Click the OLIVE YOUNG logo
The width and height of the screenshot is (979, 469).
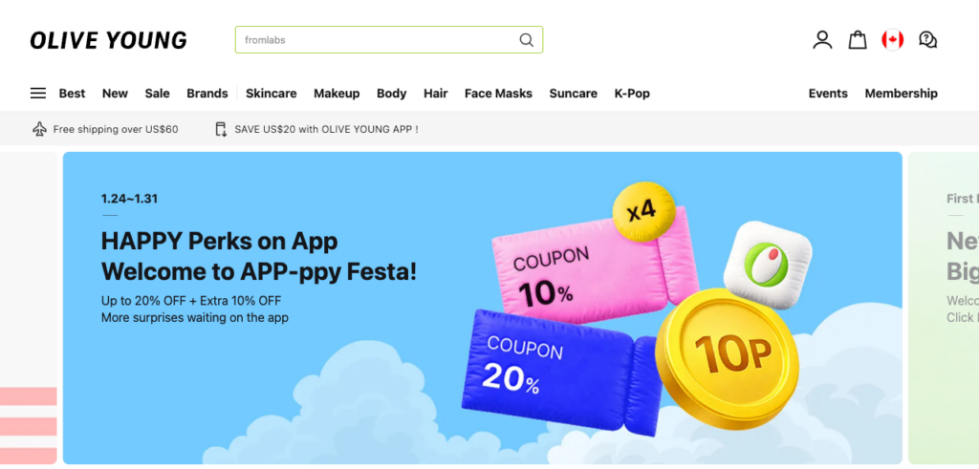pos(108,40)
